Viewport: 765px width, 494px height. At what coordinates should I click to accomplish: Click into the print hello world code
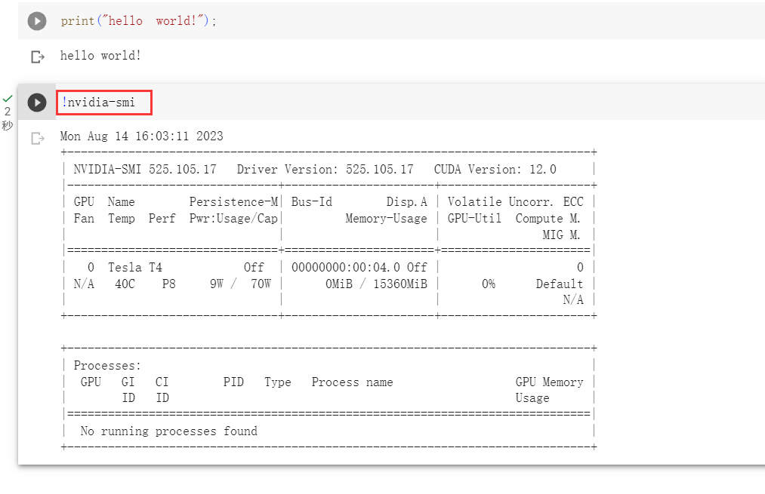click(x=138, y=21)
